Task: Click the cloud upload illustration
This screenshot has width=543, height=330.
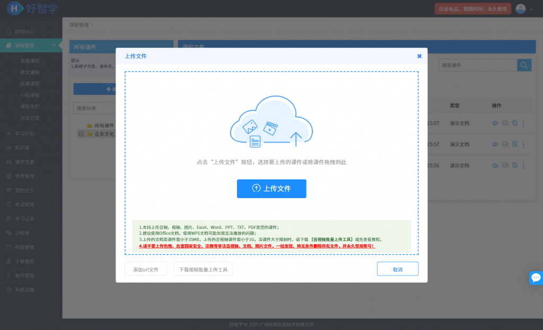Action: [x=271, y=122]
